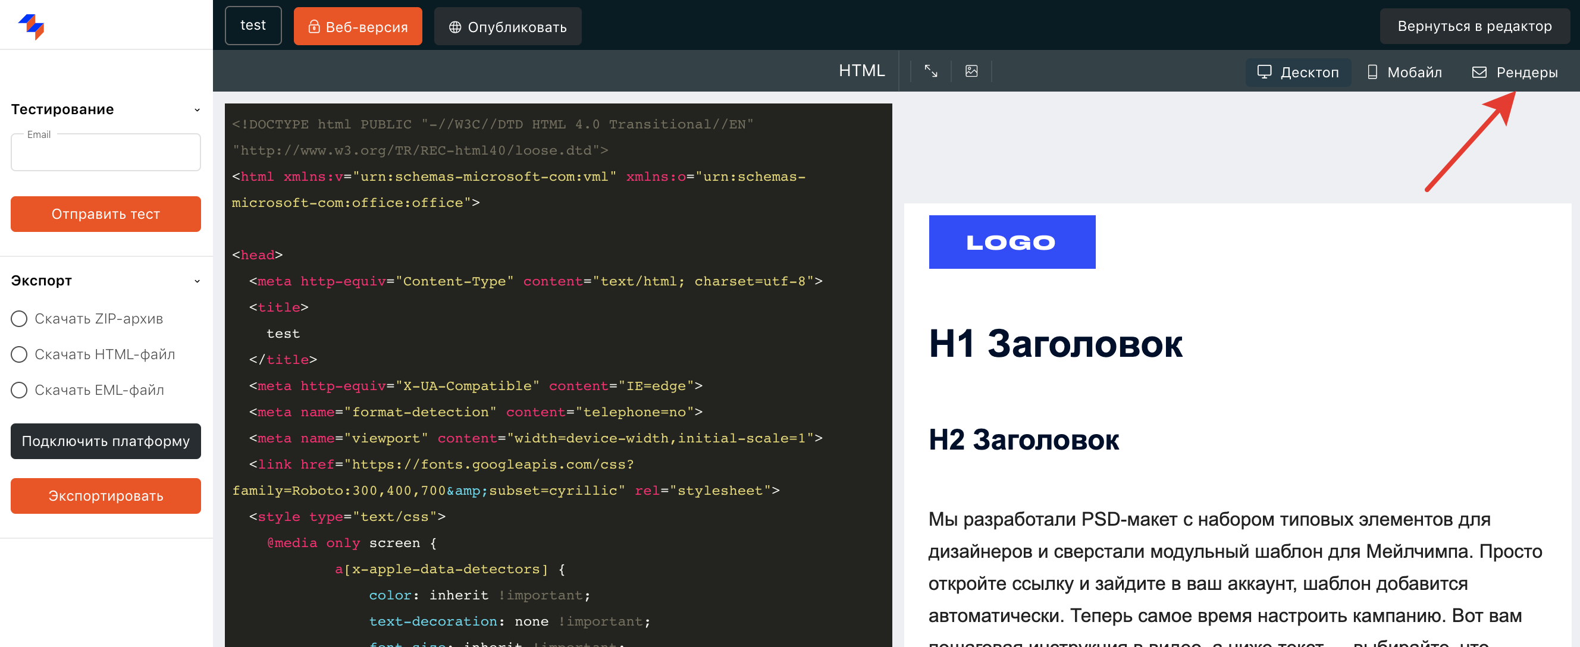Click the test project name button
The height and width of the screenshot is (647, 1580).
pos(253,25)
